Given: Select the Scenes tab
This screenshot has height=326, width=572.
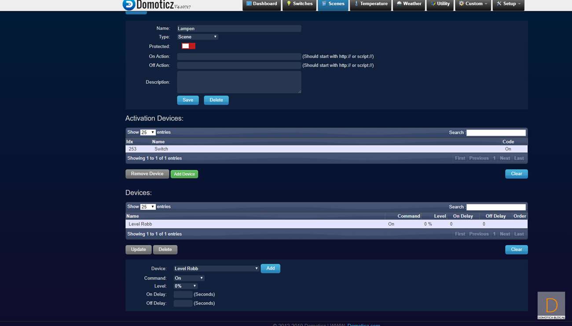Looking at the screenshot, I should click(x=333, y=4).
